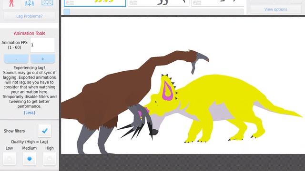Open frame options icon on third frame thumbnail
The image size is (305, 171).
pos(197,3)
